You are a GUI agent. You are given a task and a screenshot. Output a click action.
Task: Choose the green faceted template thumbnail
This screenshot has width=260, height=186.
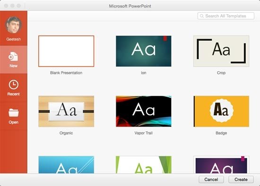pyautogui.click(x=144, y=165)
